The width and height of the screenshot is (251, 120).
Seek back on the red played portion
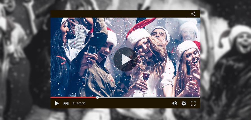click(73, 97)
